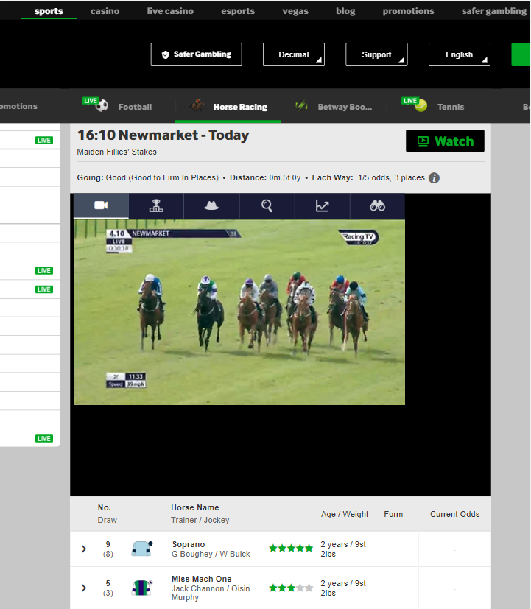Click the Each Way info icon

click(434, 178)
